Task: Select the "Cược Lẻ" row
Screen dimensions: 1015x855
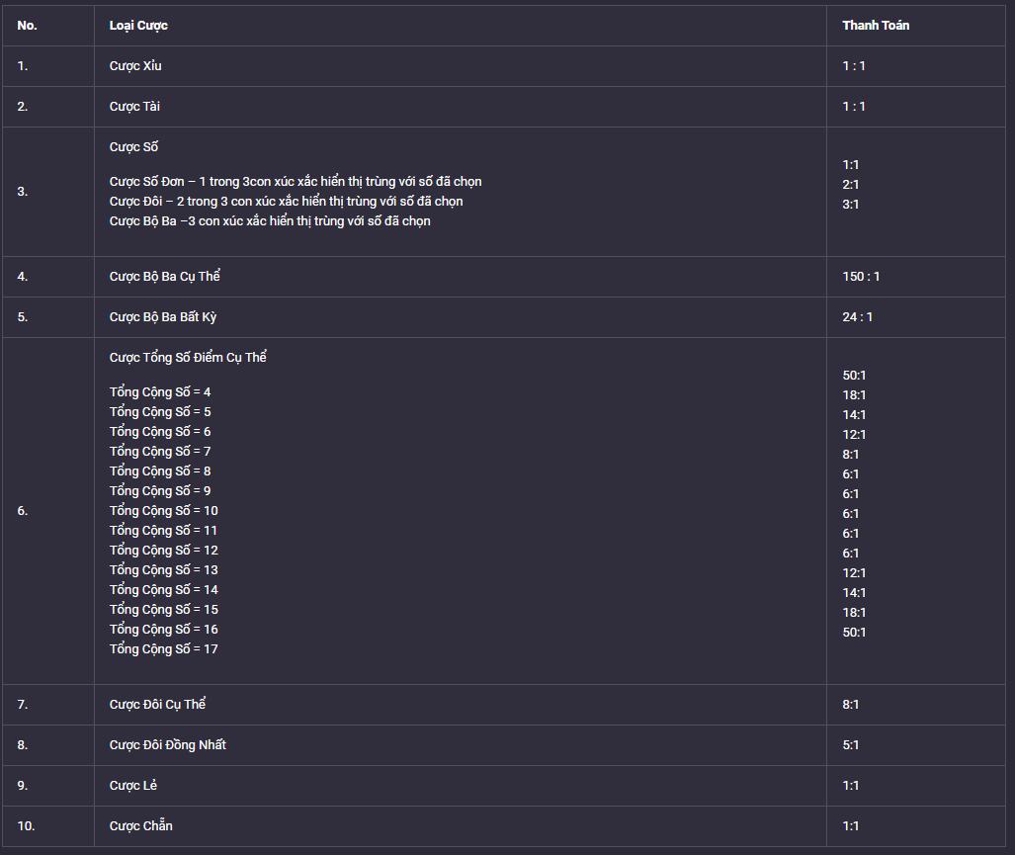Action: 504,786
